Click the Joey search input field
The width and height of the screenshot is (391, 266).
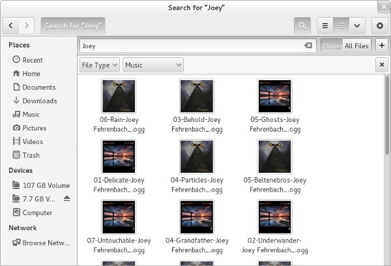click(x=197, y=46)
